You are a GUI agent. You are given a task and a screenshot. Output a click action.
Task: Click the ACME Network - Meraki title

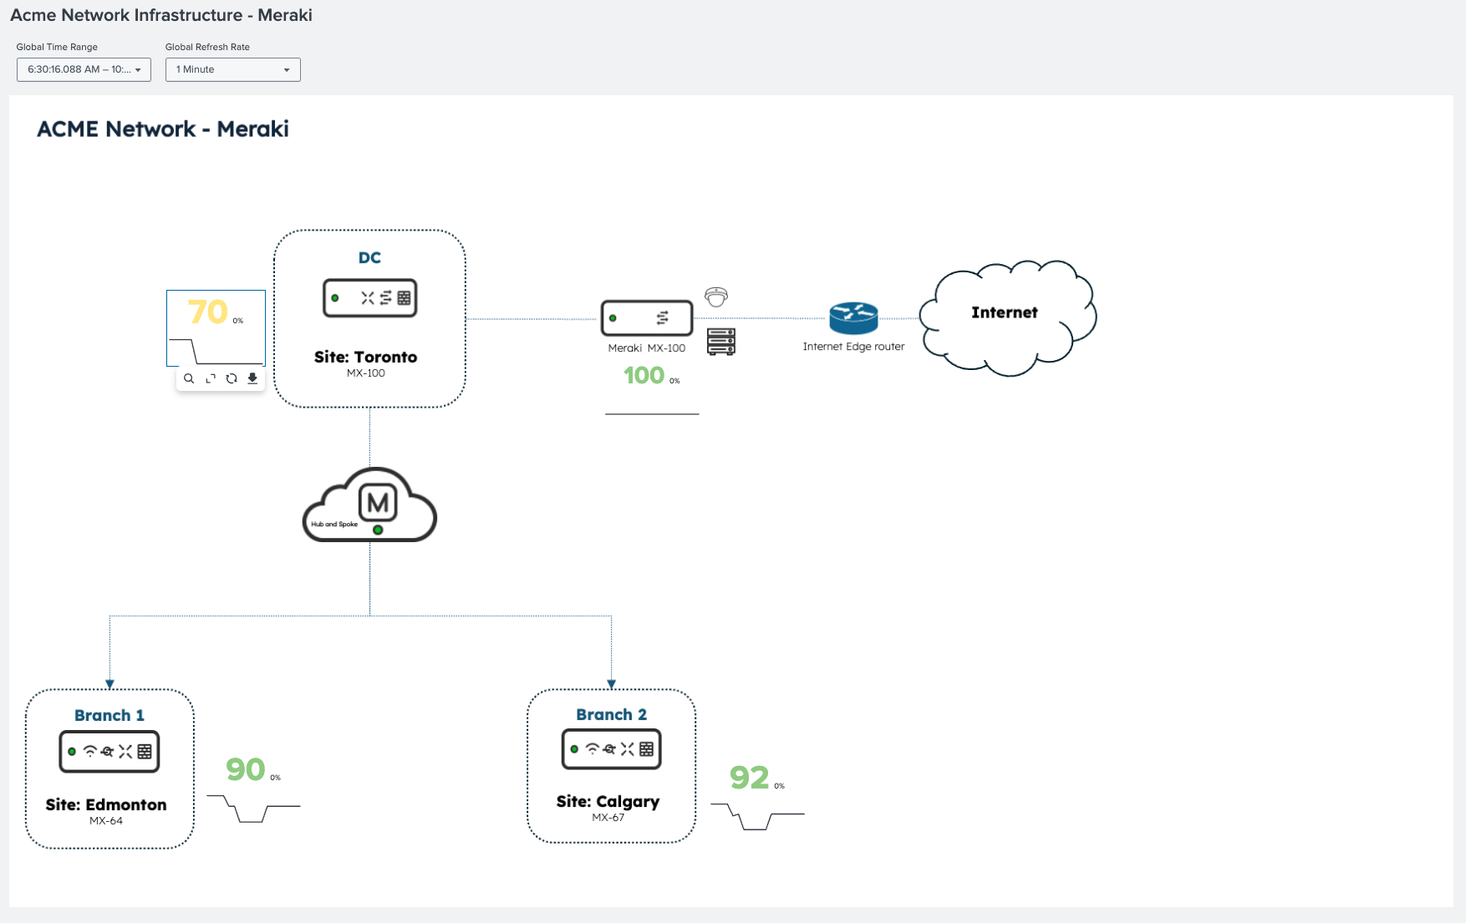(x=163, y=129)
